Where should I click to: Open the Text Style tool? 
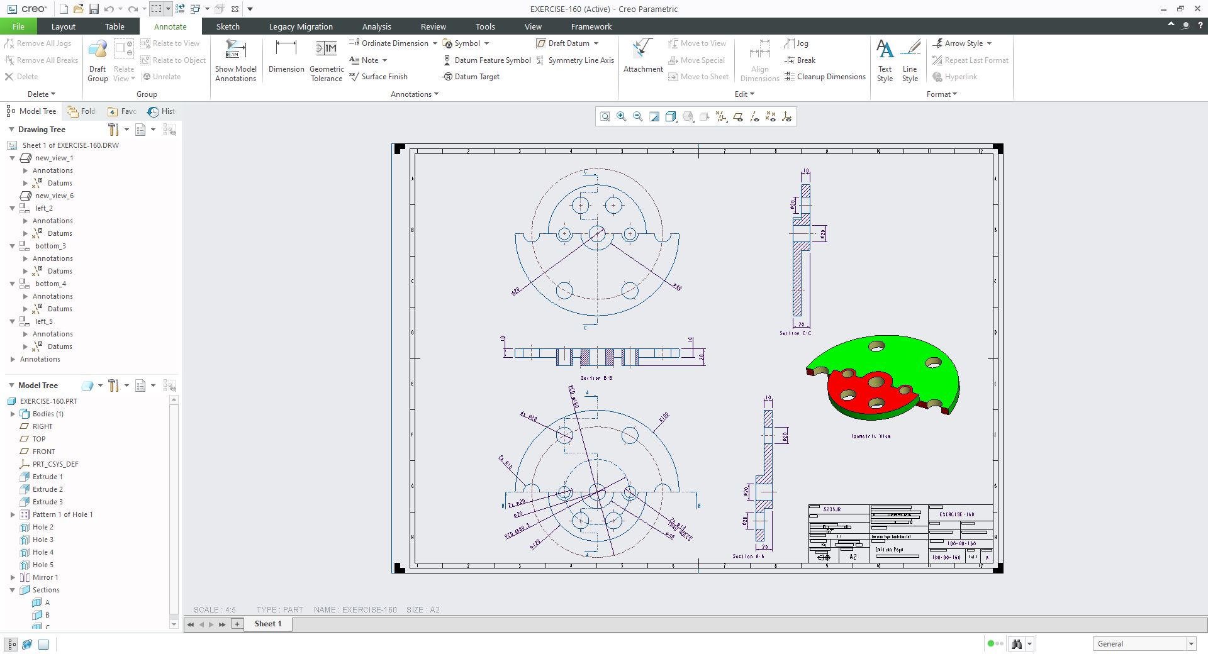pos(885,60)
